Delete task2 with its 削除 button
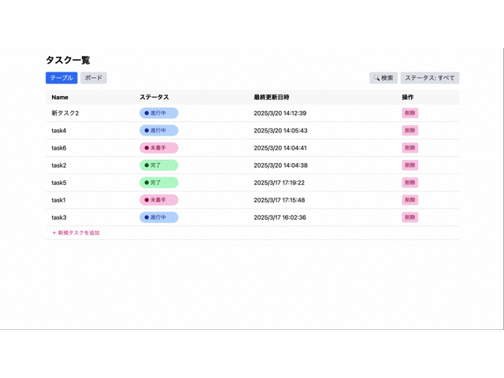 [409, 165]
